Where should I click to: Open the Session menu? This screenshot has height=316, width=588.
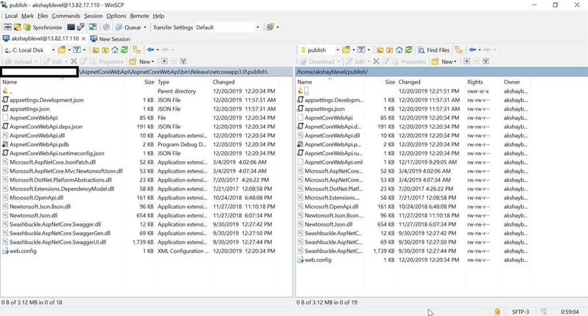point(94,16)
